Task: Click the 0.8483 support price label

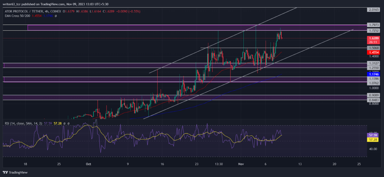Action: [x=373, y=100]
